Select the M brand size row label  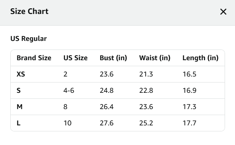(x=19, y=107)
